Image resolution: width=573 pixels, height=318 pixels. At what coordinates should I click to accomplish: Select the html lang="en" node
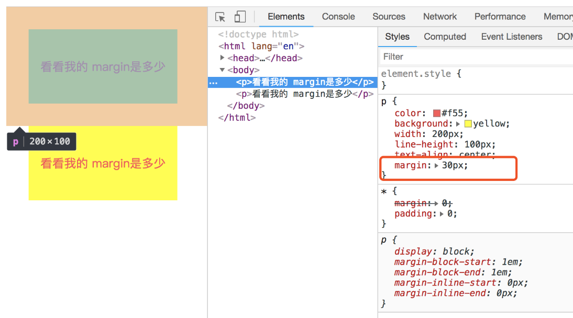click(261, 46)
